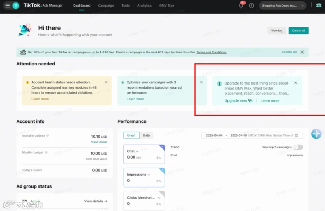This screenshot has height=211, width=325.
Task: Click the info icon on GMV Max card
Action: pos(219,83)
